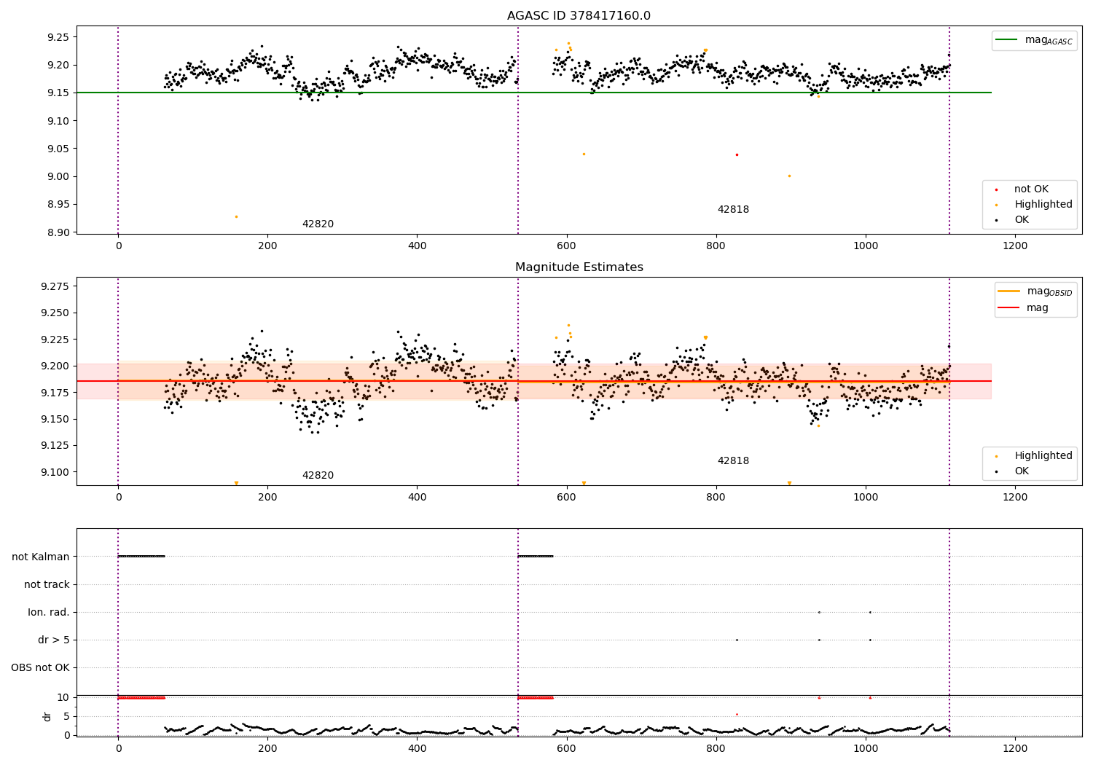This screenshot has height=765, width=1093.
Task: Click the red "not OK" point near 9.04
Action: 737,154
